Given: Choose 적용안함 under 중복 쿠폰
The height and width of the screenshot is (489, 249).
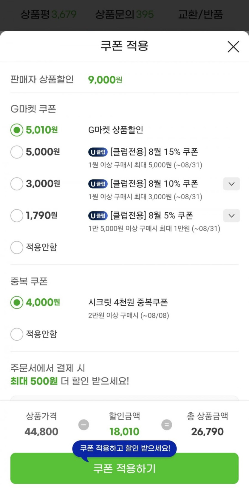Looking at the screenshot, I should [17, 334].
